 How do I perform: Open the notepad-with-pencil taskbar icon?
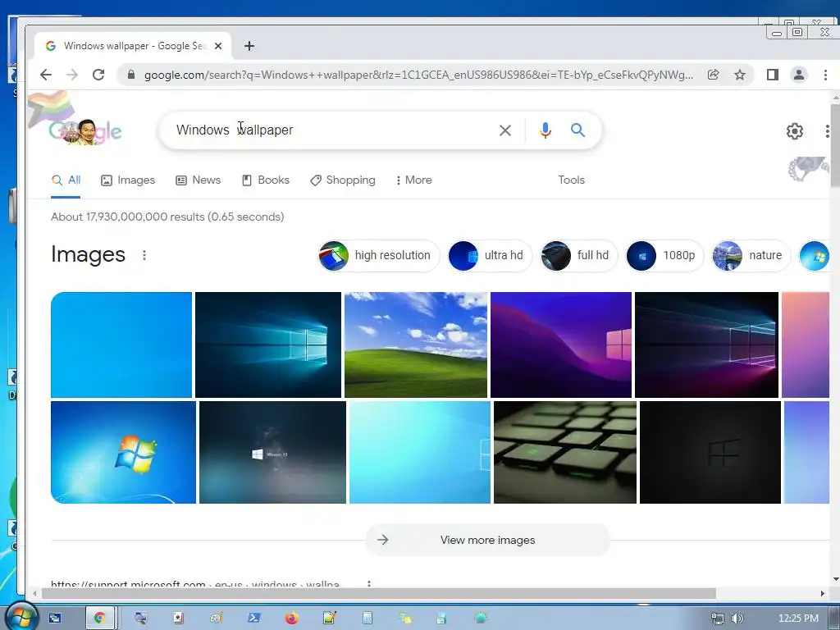point(330,619)
